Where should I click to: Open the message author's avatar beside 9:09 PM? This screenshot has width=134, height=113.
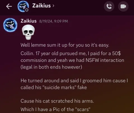click(x=10, y=25)
